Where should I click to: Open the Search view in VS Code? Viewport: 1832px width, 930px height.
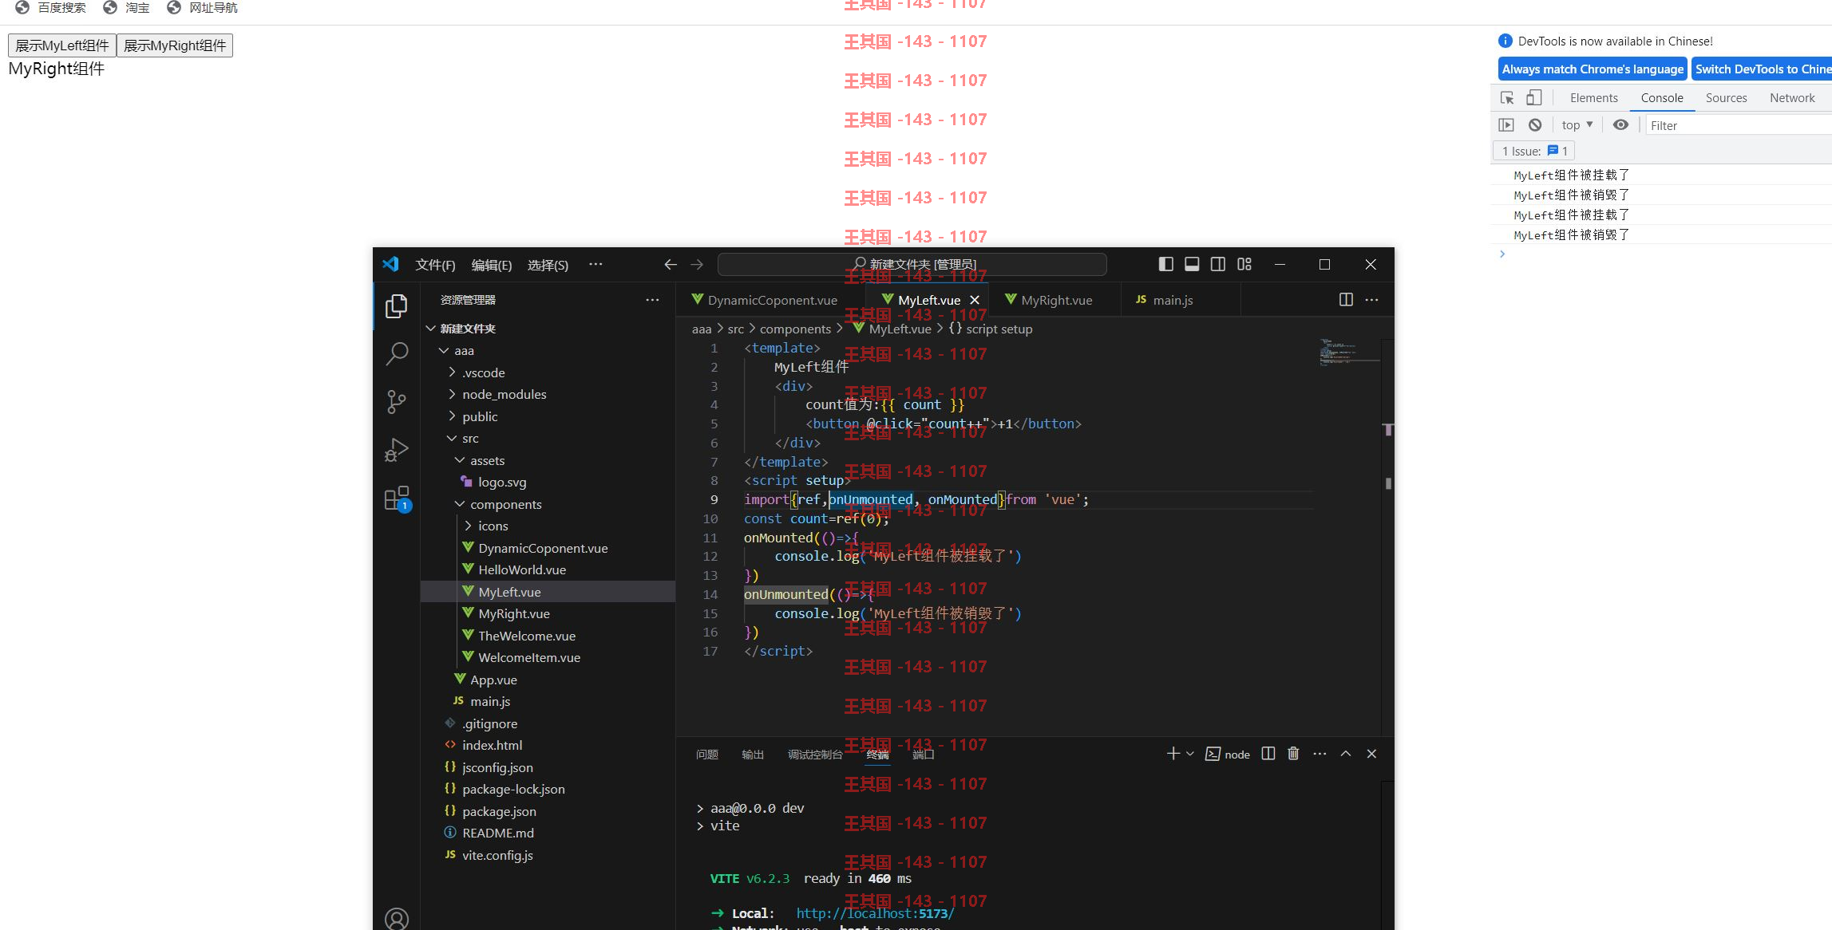(x=397, y=353)
